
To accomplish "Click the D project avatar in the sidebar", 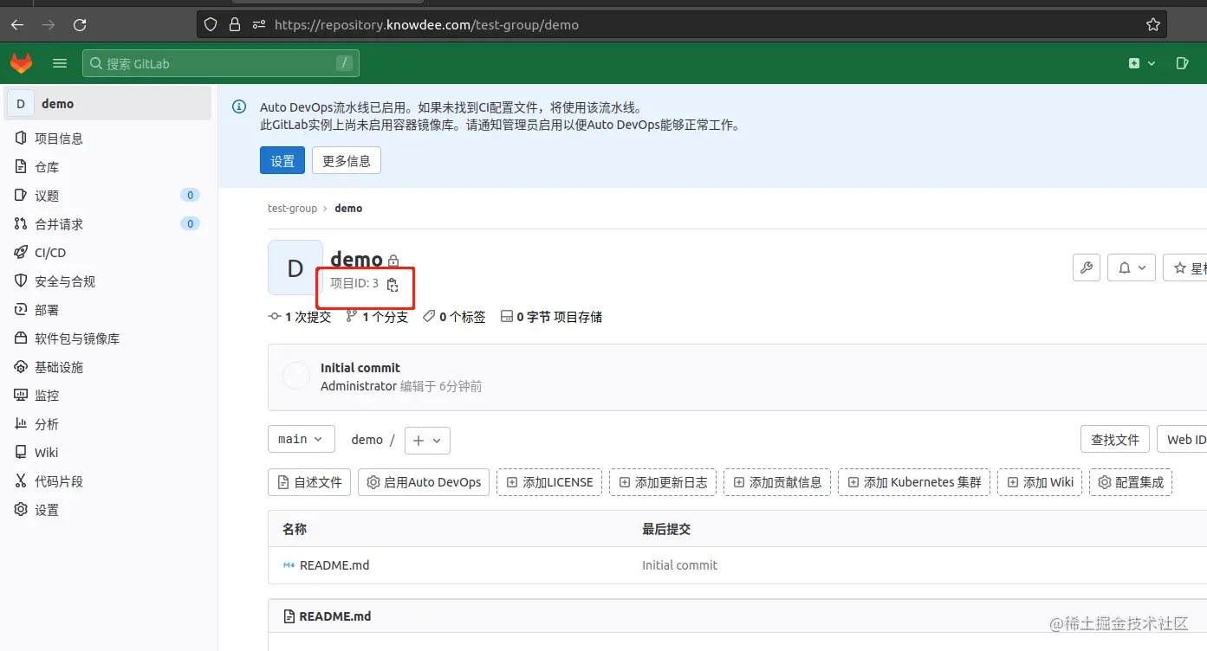I will [x=21, y=104].
